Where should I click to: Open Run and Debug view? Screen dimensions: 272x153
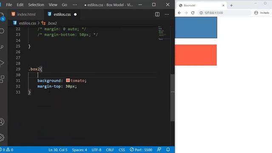(x=2, y=63)
